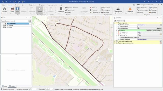Viewport: 163px width, 91px height.
Task: Switch to the Проект bottom tab
Action: (12, 86)
